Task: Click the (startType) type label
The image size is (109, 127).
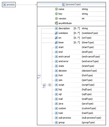Action: pyautogui.click(x=88, y=47)
